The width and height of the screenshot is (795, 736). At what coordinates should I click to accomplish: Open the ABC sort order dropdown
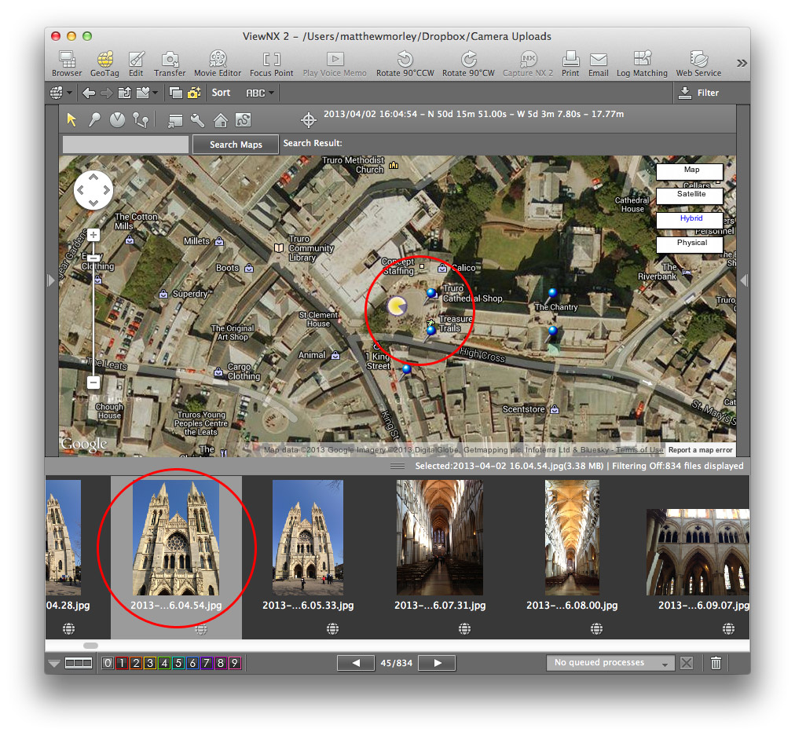(x=259, y=93)
